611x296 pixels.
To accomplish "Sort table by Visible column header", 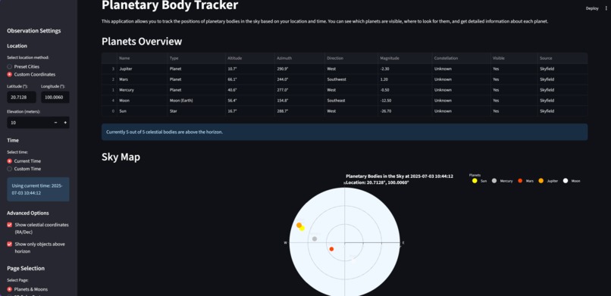I will coord(514,58).
